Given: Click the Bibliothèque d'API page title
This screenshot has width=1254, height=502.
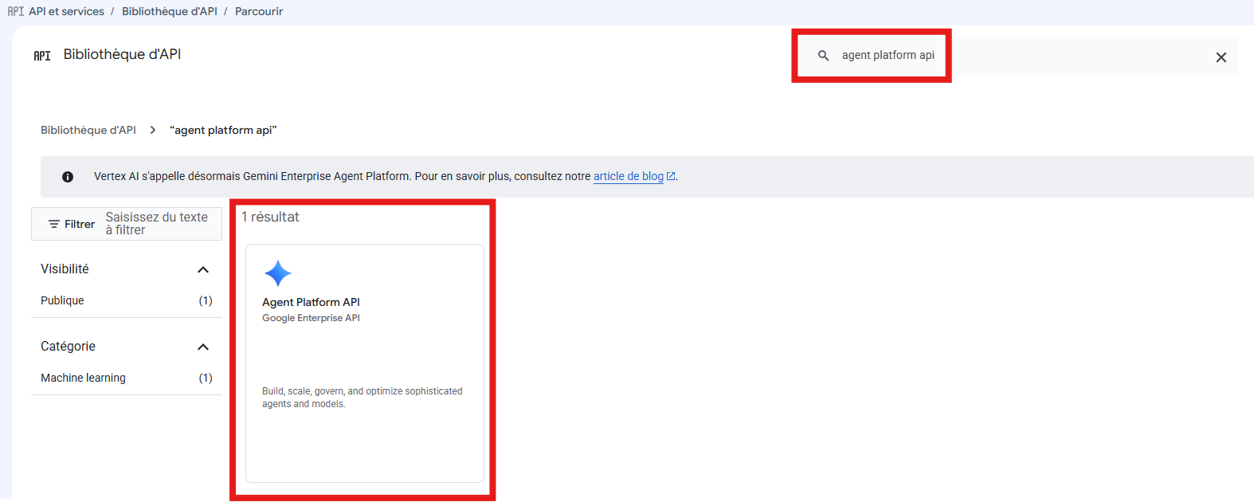Looking at the screenshot, I should pyautogui.click(x=122, y=54).
